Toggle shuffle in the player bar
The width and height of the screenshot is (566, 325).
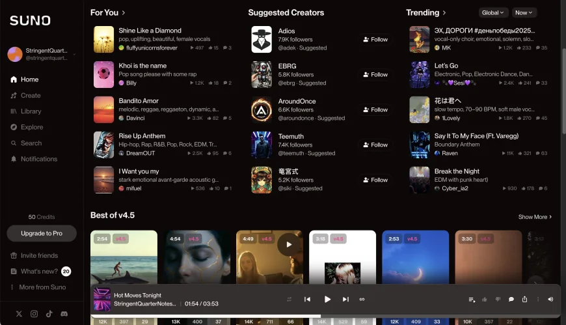click(x=289, y=300)
